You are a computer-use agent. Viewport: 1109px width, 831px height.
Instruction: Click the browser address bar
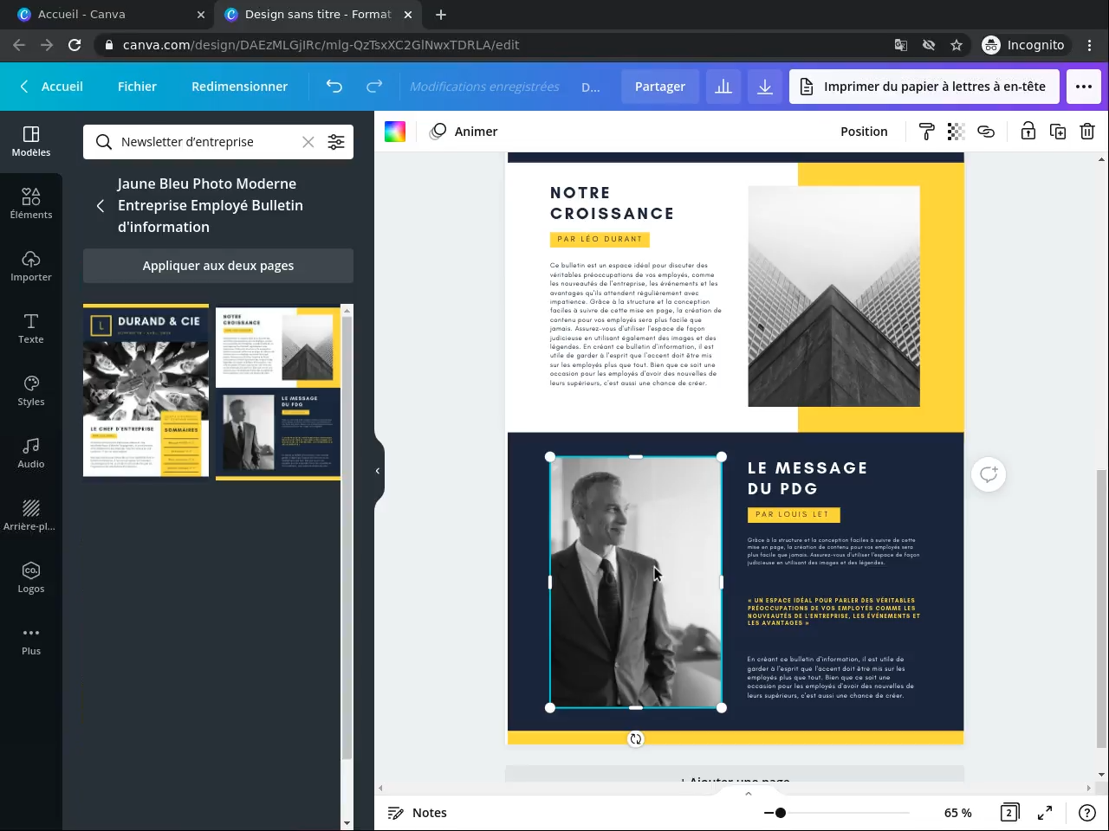coord(494,45)
